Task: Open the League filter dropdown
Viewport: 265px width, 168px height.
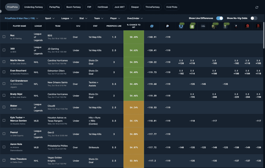Action: pyautogui.click(x=67, y=18)
